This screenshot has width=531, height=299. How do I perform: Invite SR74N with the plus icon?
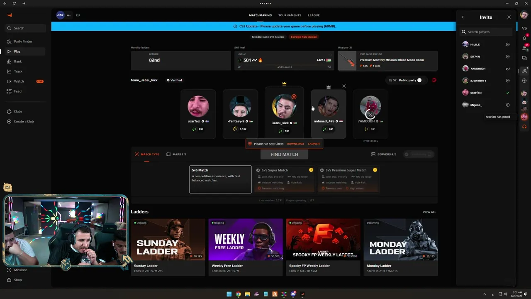coord(508,56)
